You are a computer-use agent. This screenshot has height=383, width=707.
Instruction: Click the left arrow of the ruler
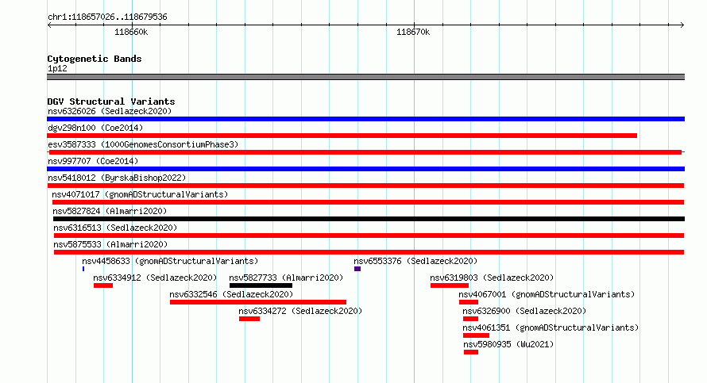point(49,25)
